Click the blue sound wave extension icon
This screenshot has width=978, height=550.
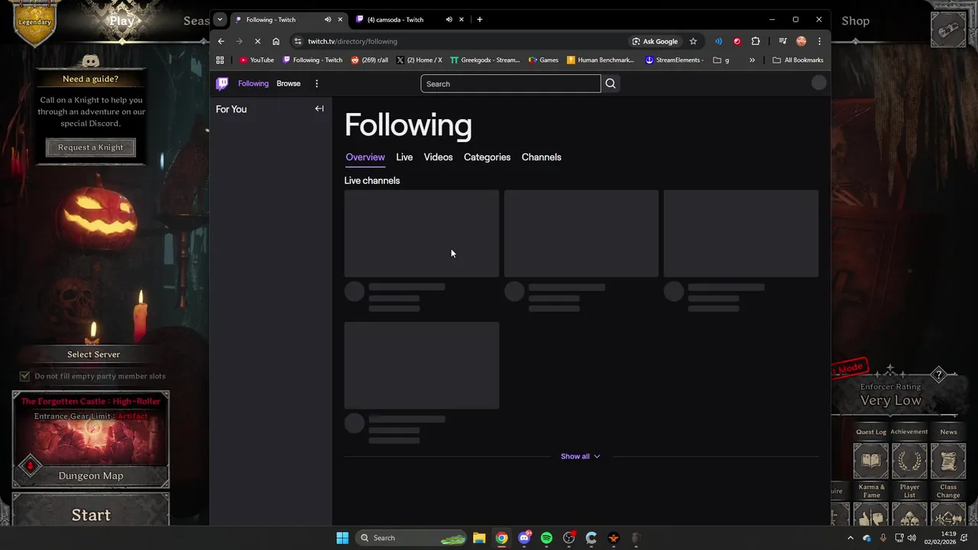pyautogui.click(x=718, y=41)
